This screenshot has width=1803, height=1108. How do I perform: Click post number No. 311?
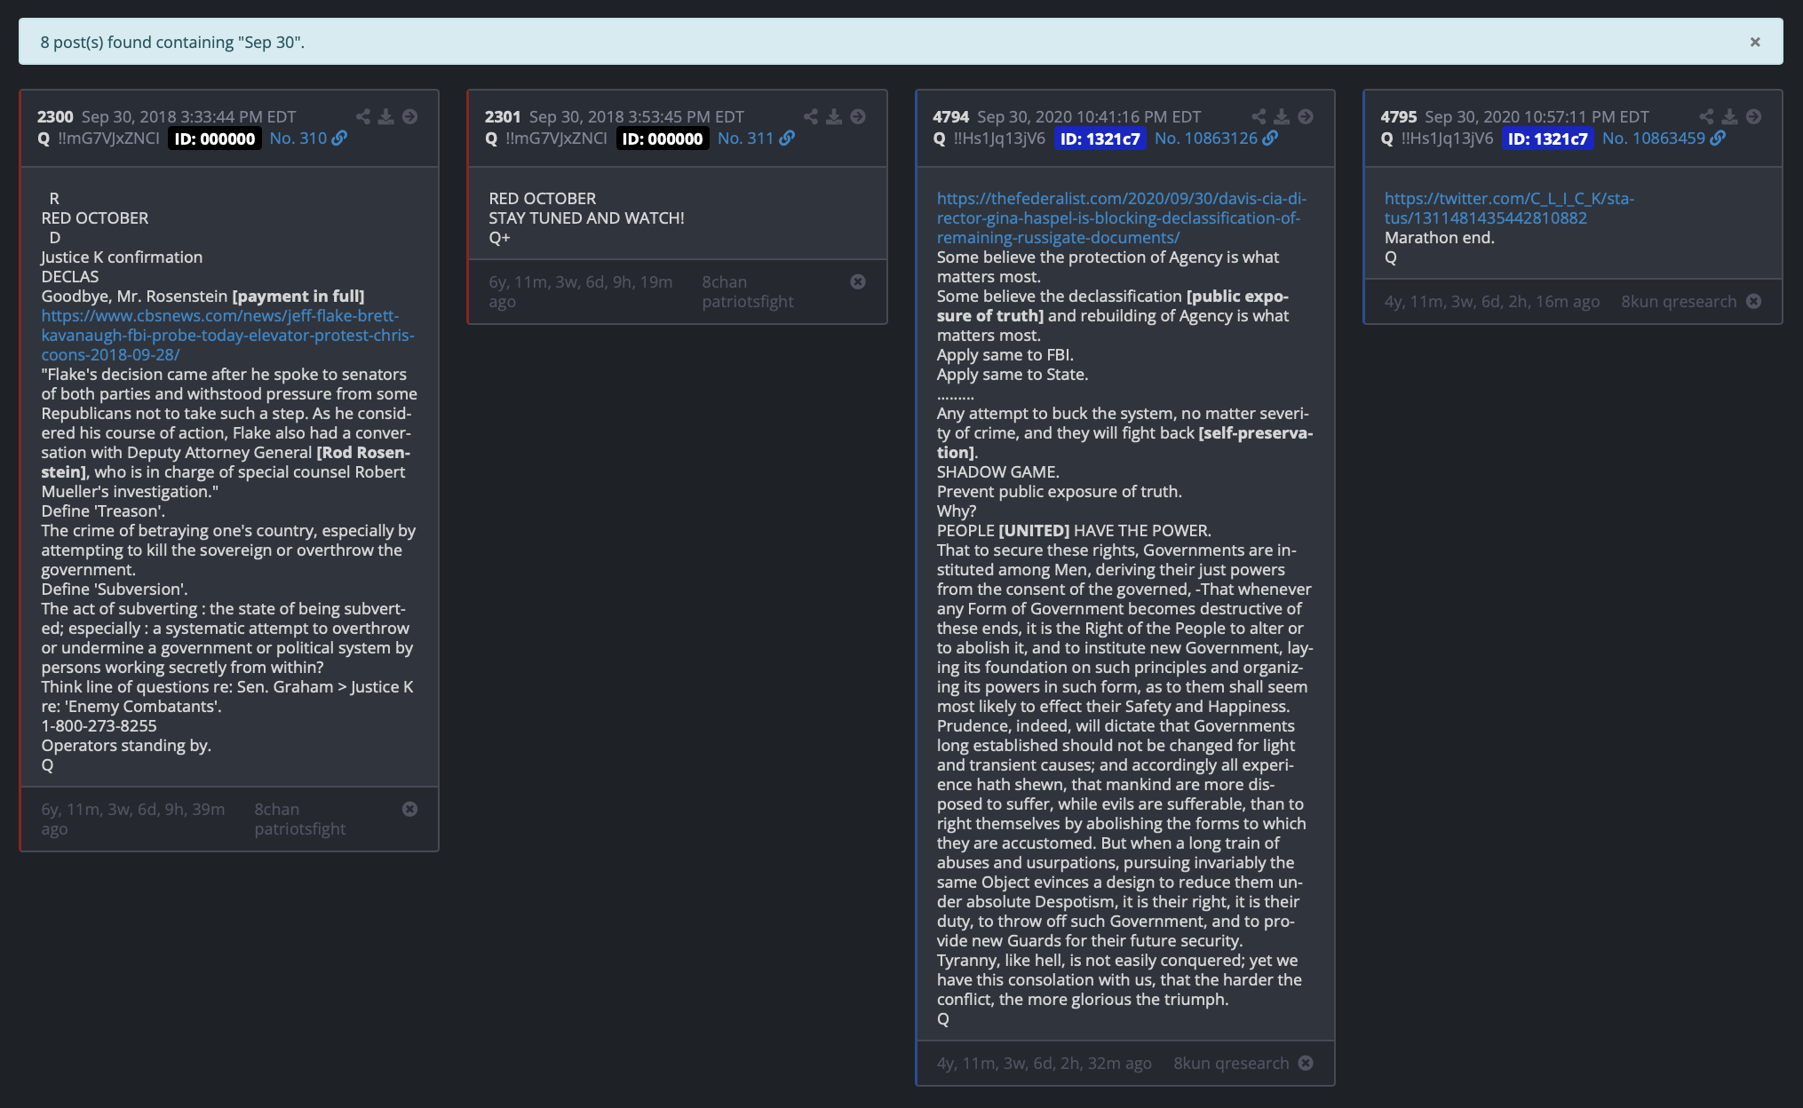click(x=745, y=138)
